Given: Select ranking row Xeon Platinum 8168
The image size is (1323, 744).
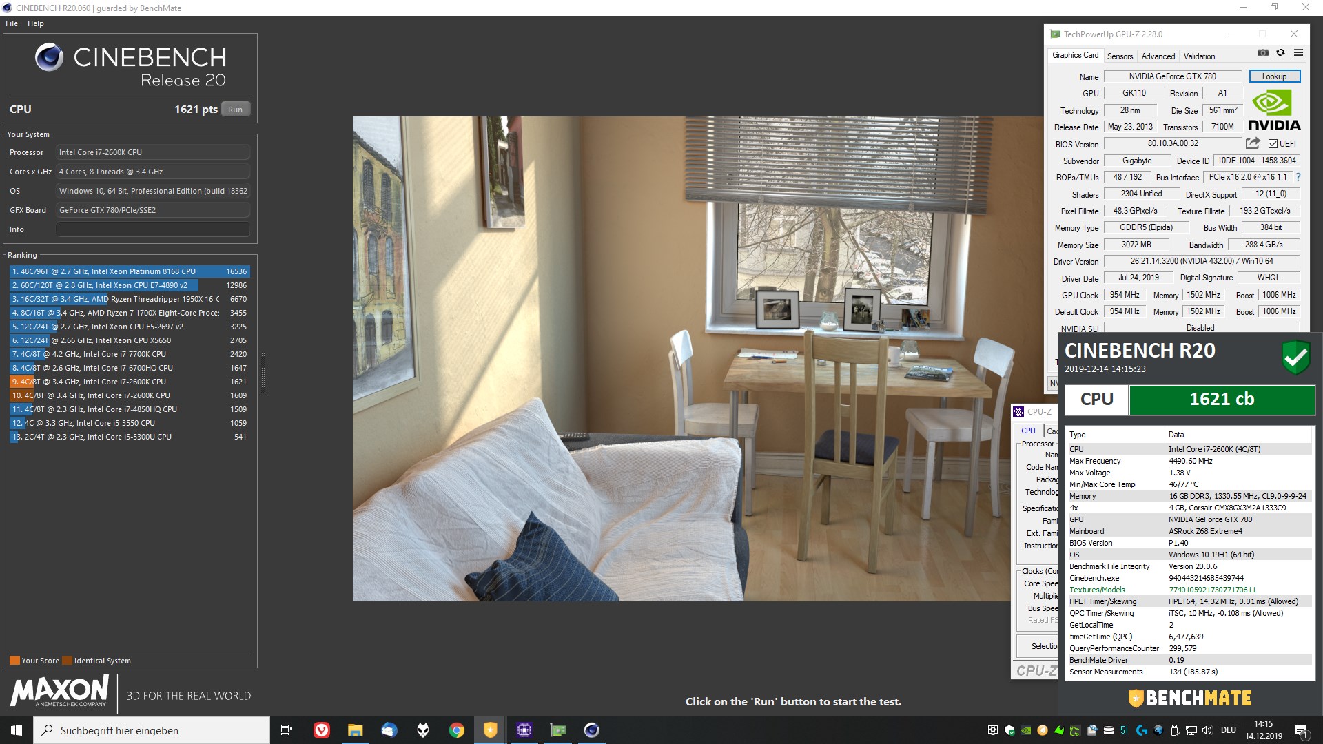Looking at the screenshot, I should click(x=130, y=271).
